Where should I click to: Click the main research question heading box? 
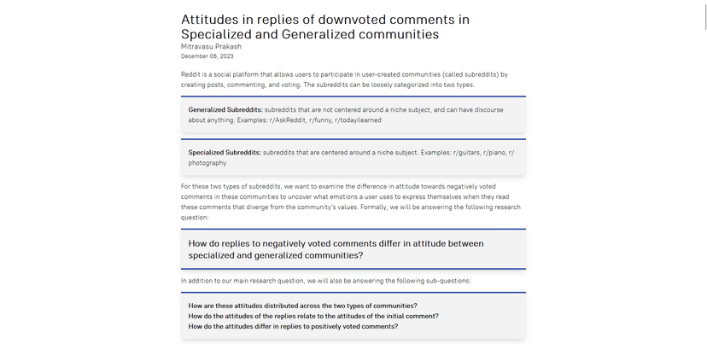[353, 249]
